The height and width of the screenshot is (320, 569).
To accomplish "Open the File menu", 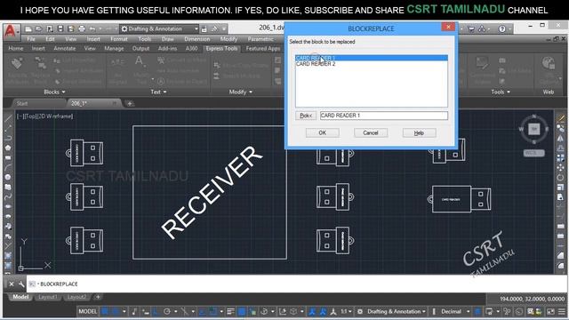I will tap(31, 39).
